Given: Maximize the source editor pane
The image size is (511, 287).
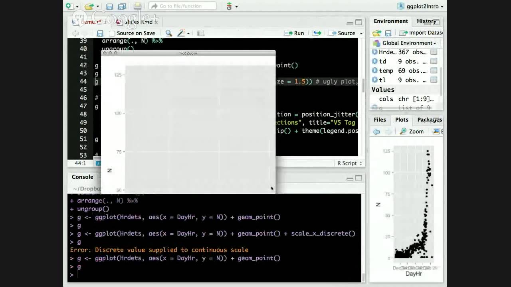Looking at the screenshot, I should (x=358, y=22).
